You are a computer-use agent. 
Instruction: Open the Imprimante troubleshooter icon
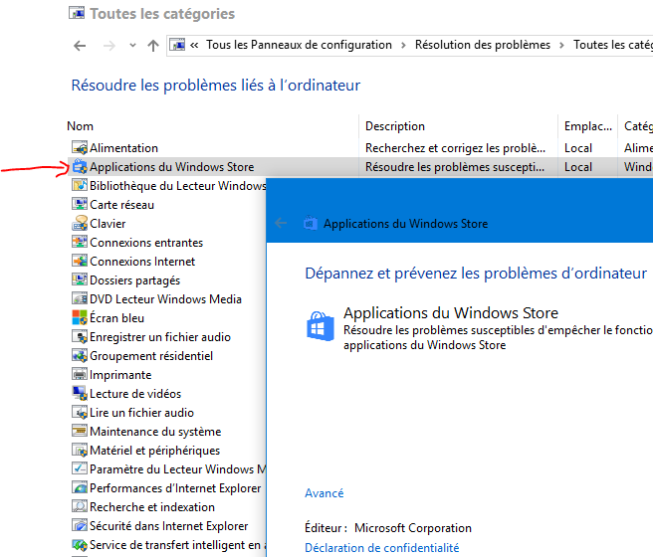tap(80, 374)
